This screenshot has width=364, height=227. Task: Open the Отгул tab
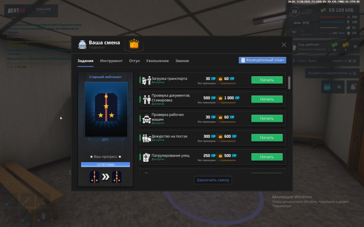[134, 61]
